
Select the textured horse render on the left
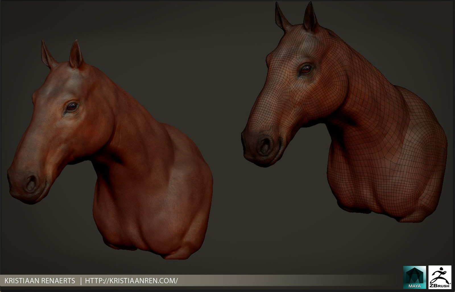click(x=110, y=150)
